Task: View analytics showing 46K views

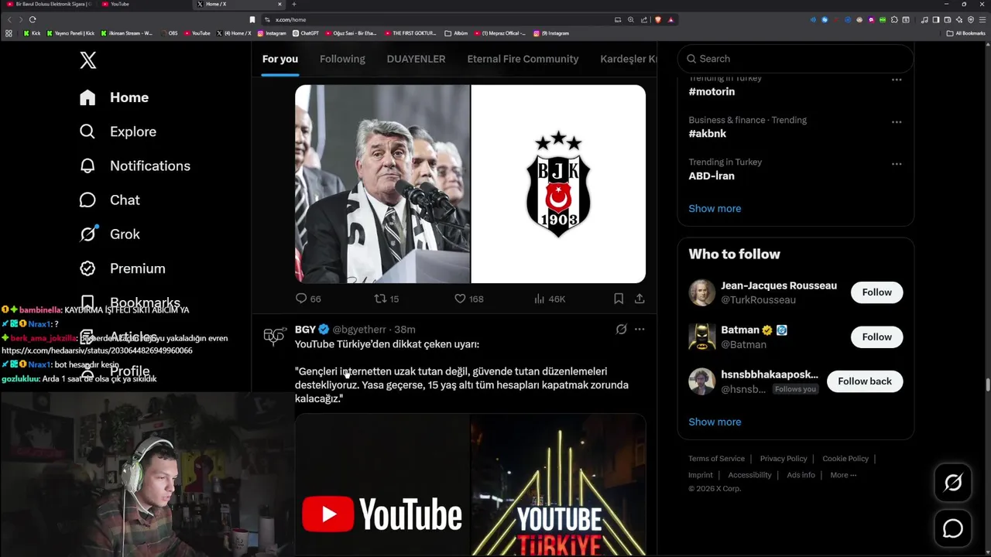Action: point(550,299)
